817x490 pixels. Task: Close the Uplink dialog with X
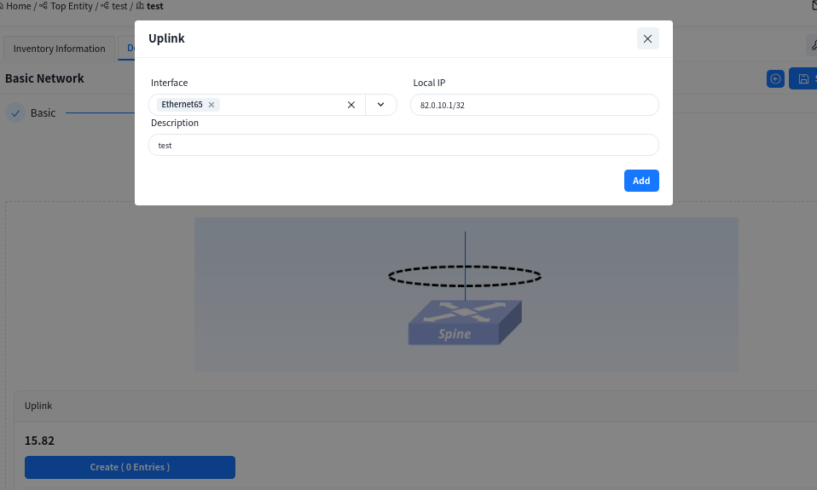[647, 38]
